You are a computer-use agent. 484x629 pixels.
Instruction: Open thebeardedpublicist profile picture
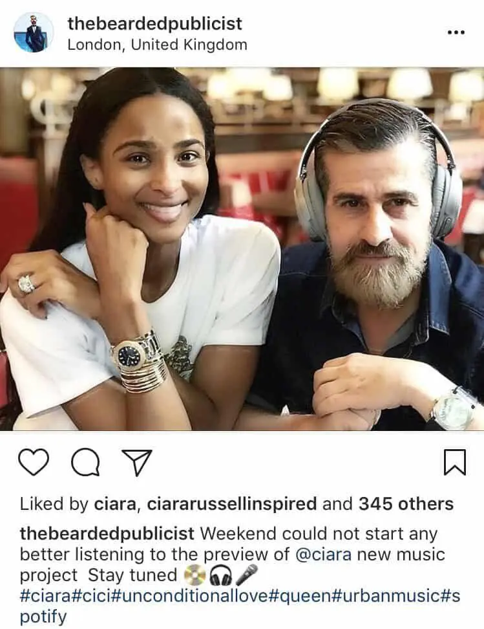[x=34, y=32]
